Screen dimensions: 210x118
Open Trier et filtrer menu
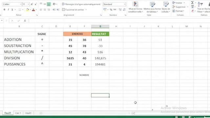200,7
